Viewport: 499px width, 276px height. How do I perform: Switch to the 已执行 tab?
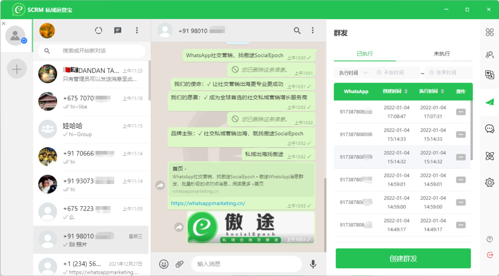365,54
